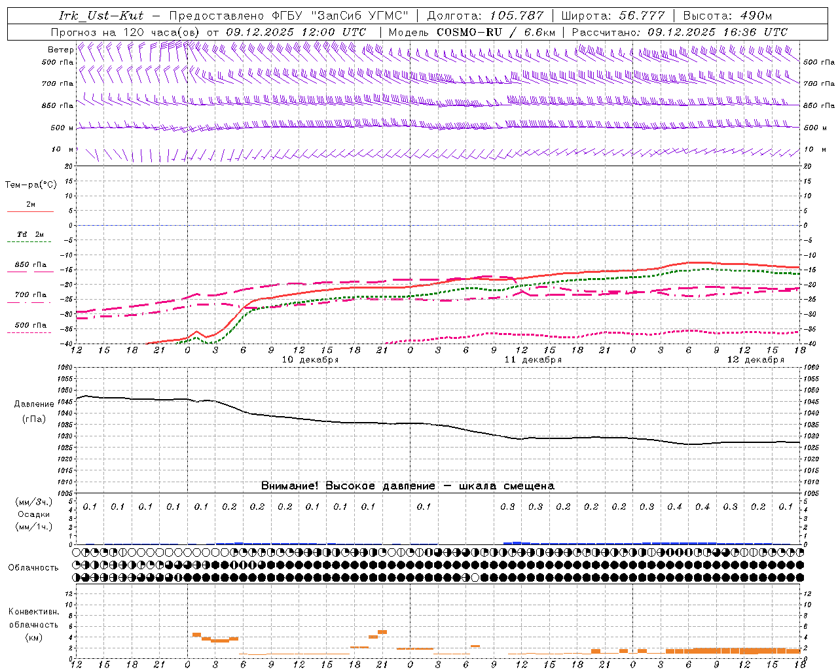Click the 12 декабря date label
The height and width of the screenshot is (670, 838).
click(756, 360)
